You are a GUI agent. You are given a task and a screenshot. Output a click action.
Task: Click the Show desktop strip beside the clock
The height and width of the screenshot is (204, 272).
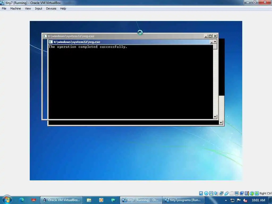[270, 200]
